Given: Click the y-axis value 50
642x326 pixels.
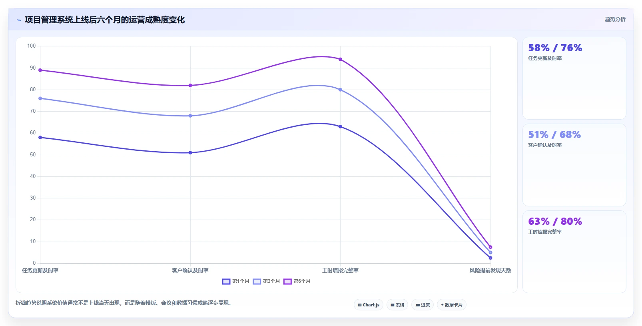Looking at the screenshot, I should point(33,155).
